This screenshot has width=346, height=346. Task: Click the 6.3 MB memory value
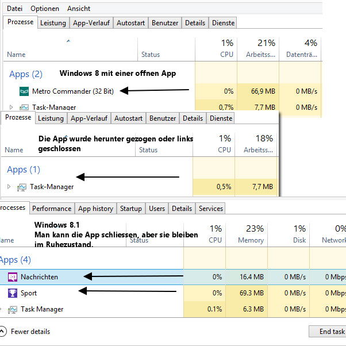253,309
